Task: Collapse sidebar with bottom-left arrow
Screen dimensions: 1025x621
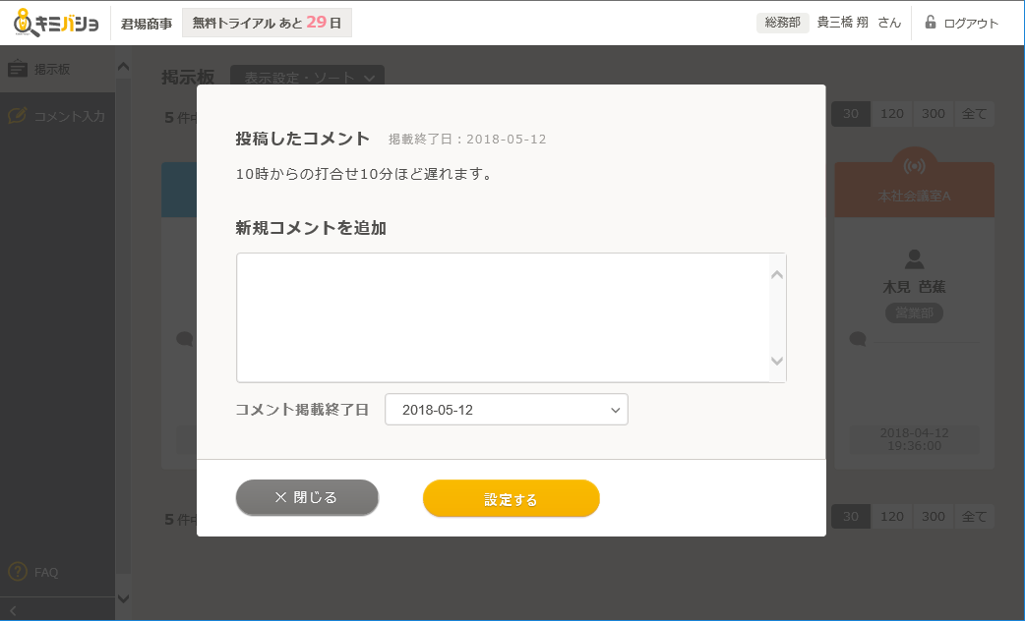Action: coord(13,610)
